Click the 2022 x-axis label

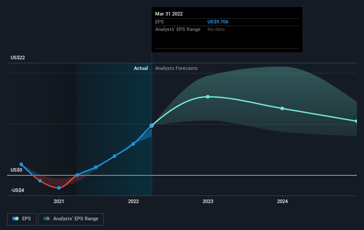click(133, 201)
